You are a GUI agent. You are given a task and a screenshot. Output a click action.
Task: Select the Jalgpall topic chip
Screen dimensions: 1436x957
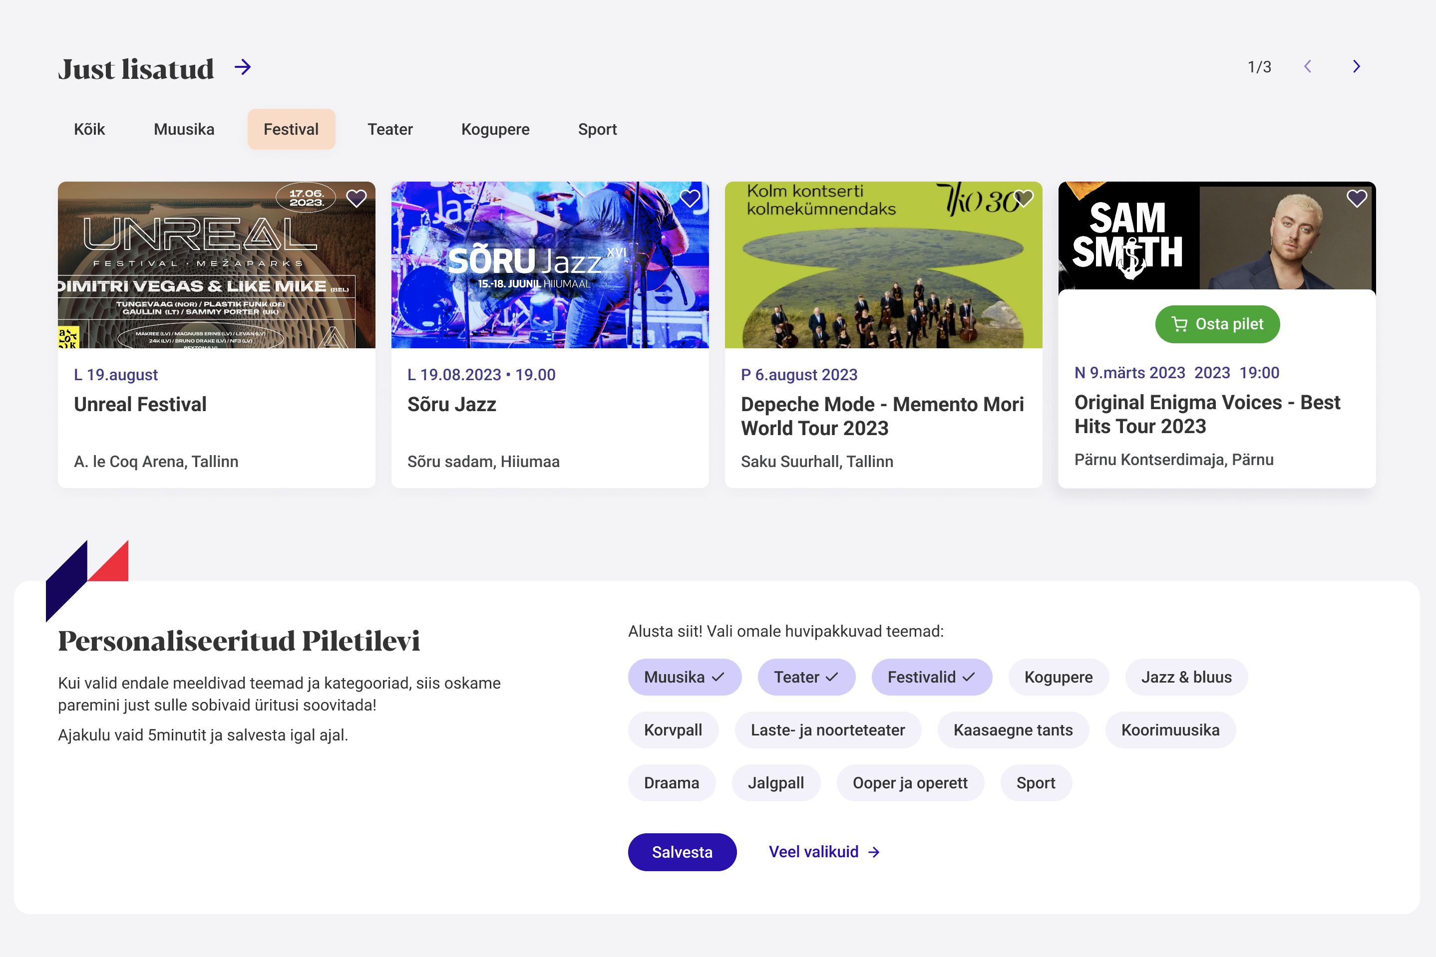tap(776, 783)
